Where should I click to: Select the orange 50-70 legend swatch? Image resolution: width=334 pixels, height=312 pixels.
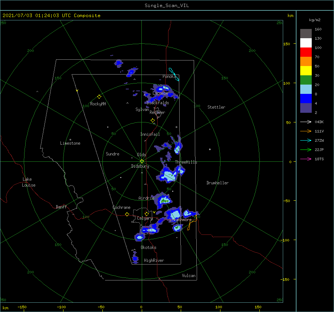pyautogui.click(x=306, y=62)
